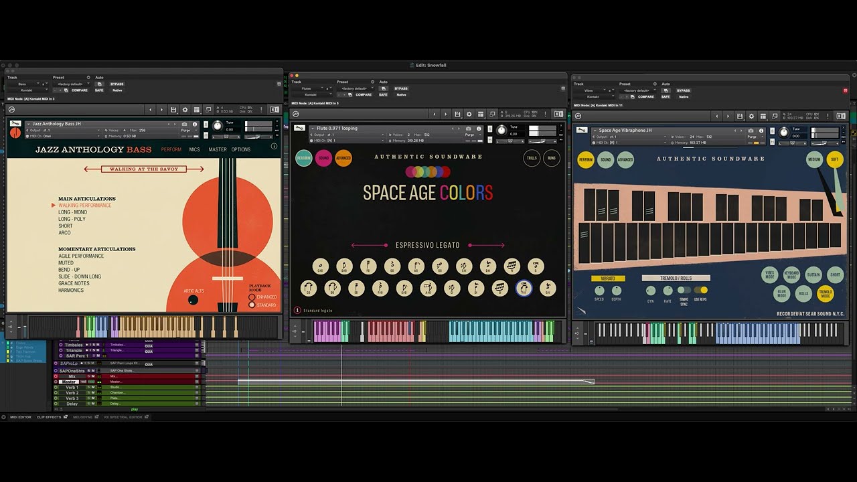Image resolution: width=857 pixels, height=482 pixels.
Task: Select the HARMONICS momentary articulation
Action: point(71,291)
